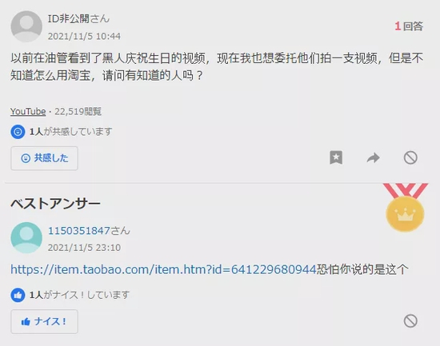Viewport: 440px width, 346px height.
Task: Toggle the ナイス！ like button
Action: tap(44, 321)
